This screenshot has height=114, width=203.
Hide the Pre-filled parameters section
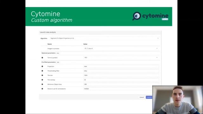(x=58, y=62)
